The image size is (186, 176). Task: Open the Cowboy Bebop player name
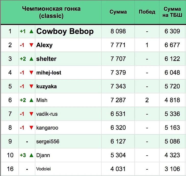point(65,31)
